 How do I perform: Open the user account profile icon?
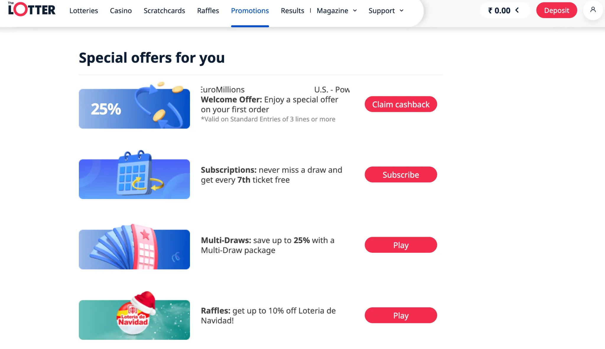pos(593,10)
